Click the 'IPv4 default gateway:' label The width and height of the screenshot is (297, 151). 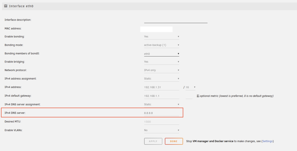click(x=18, y=96)
